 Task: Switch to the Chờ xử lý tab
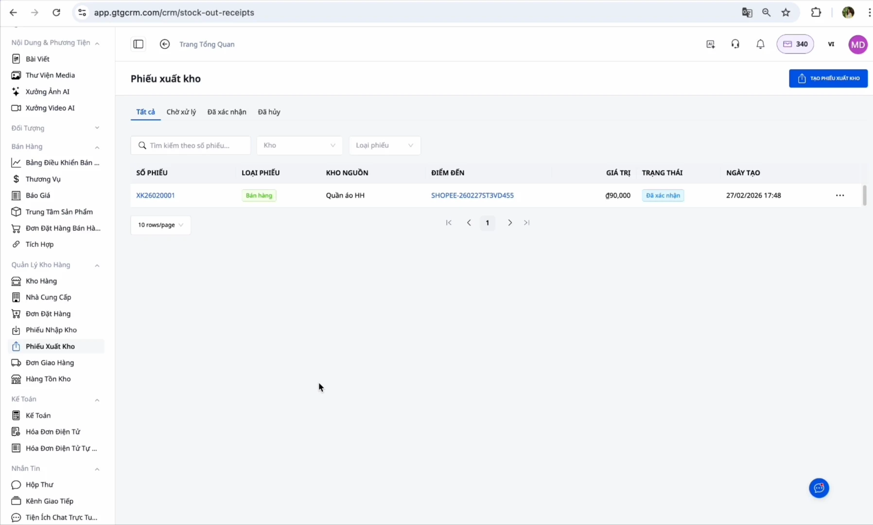pyautogui.click(x=181, y=112)
